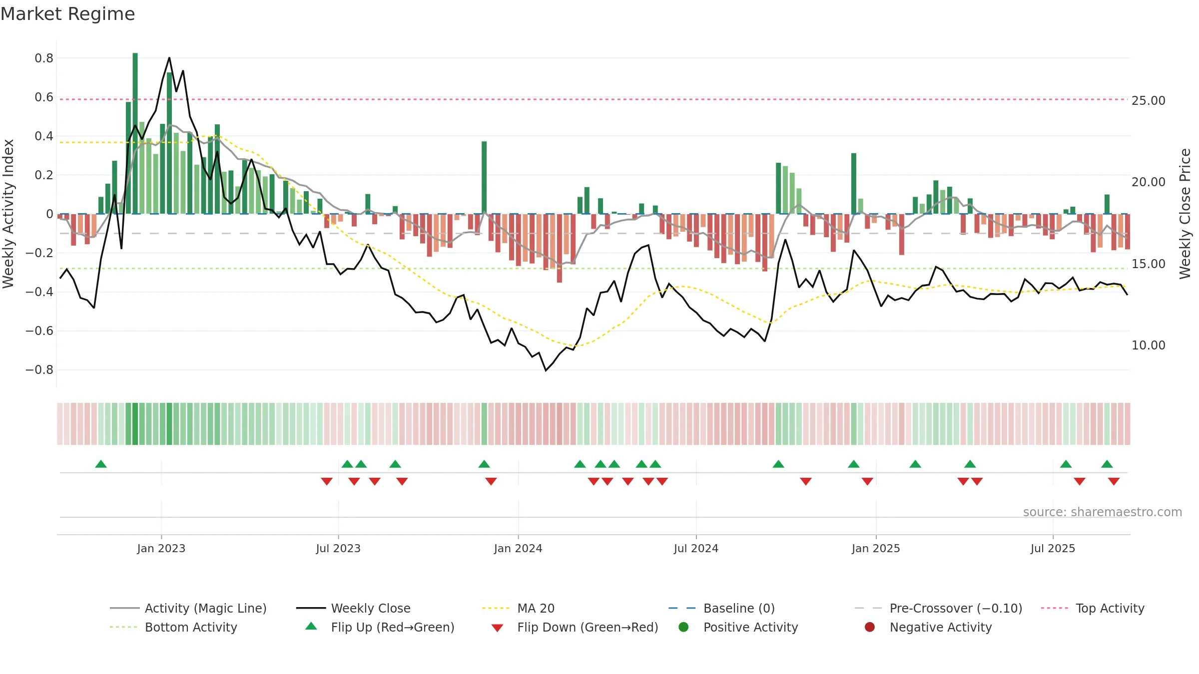The image size is (1199, 674).
Task: Select the final Flip Down triangle after Jul 2025
Action: click(x=1114, y=481)
